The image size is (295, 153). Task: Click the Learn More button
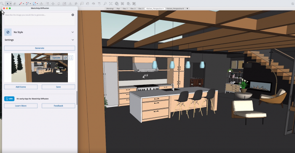(21, 106)
